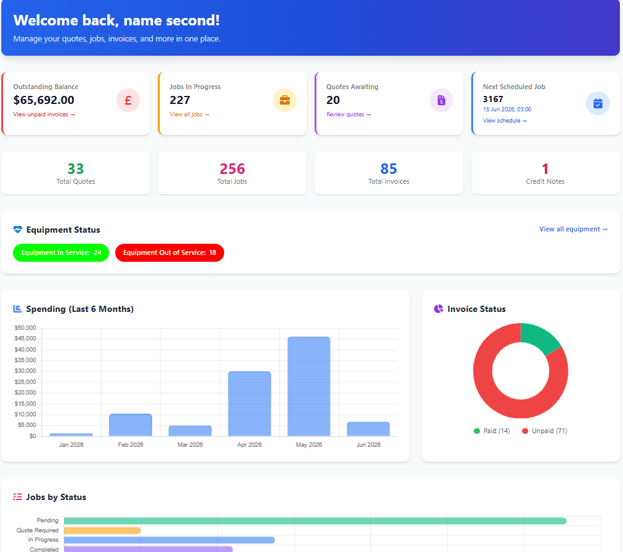Click the heartbeat icon beside Equipment Status

(x=17, y=230)
